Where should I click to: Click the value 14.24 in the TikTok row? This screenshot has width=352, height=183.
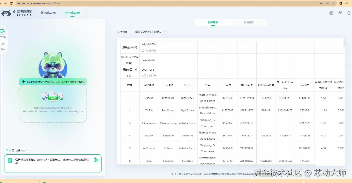[x=324, y=110]
